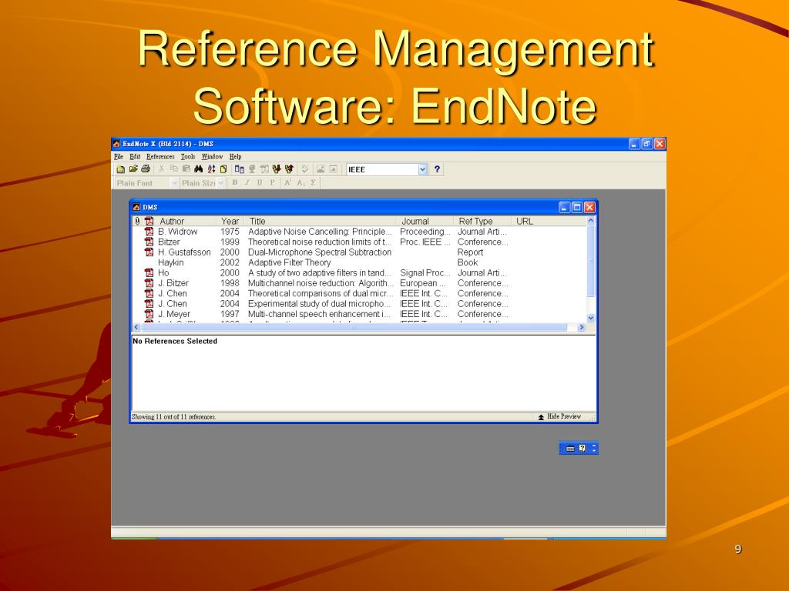Click the export up-arrow icon
The height and width of the screenshot is (591, 789).
(x=289, y=169)
